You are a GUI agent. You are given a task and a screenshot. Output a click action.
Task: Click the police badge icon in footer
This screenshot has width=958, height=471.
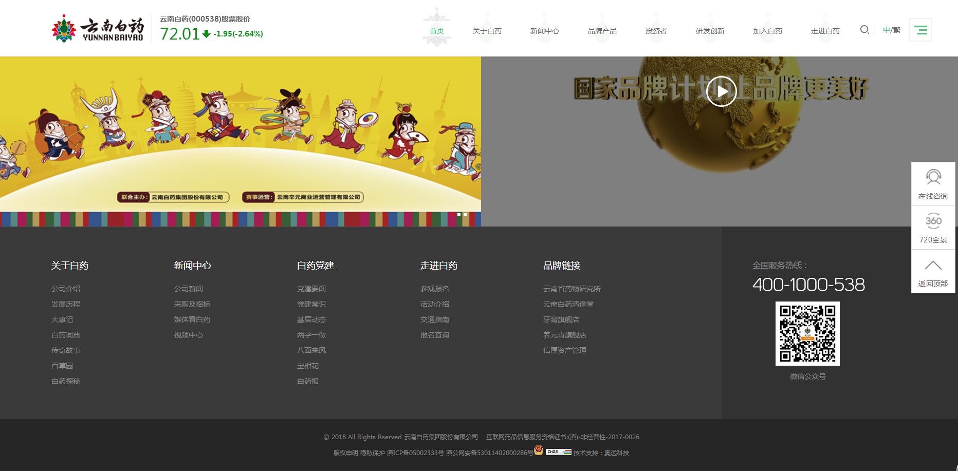[x=539, y=450]
